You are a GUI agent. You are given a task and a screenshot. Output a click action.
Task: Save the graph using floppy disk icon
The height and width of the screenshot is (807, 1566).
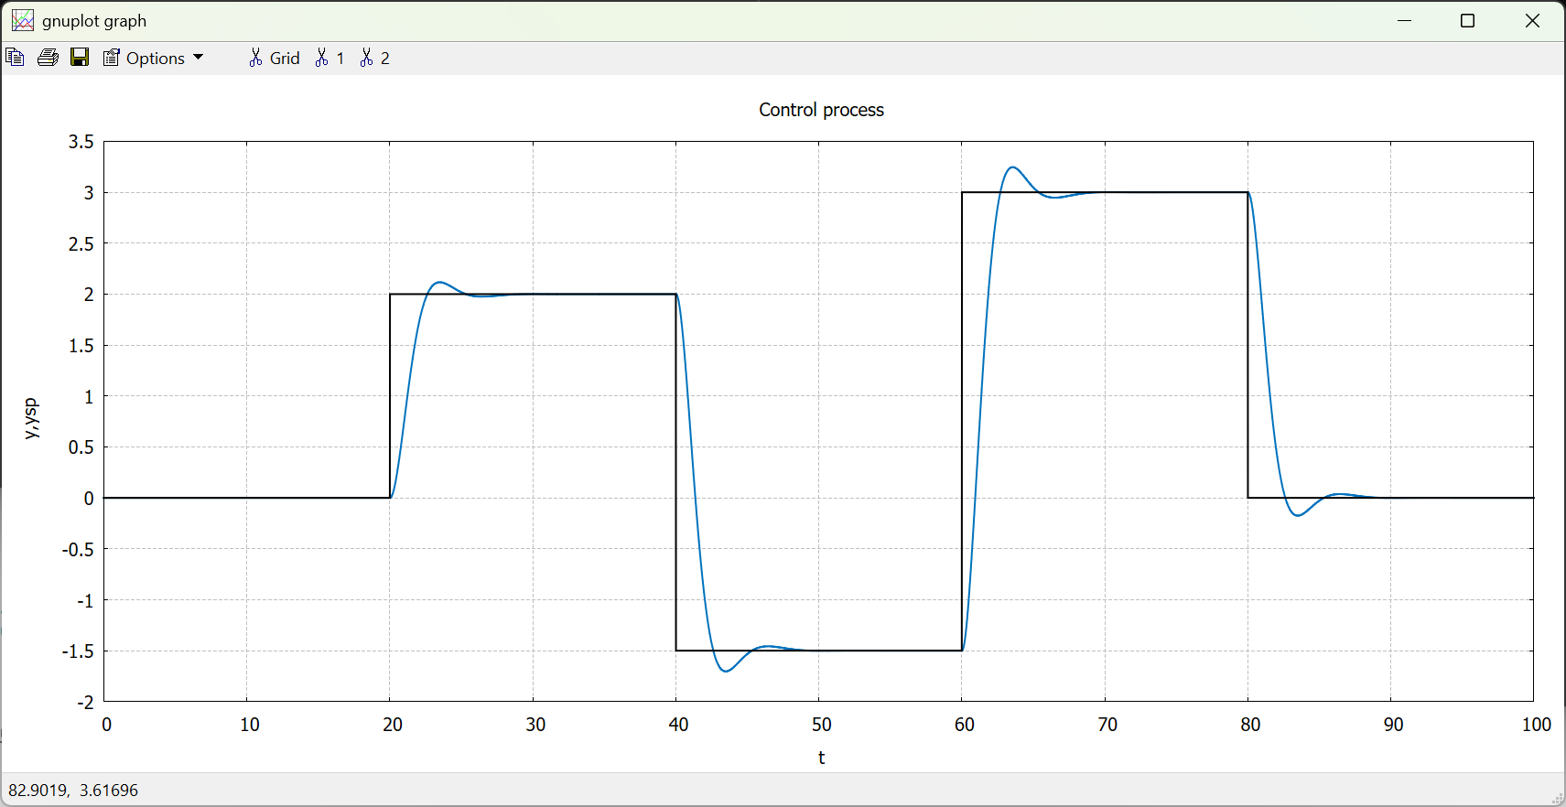coord(80,58)
